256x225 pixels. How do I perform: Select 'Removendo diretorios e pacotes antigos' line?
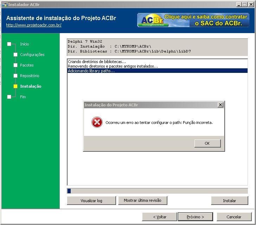point(158,66)
